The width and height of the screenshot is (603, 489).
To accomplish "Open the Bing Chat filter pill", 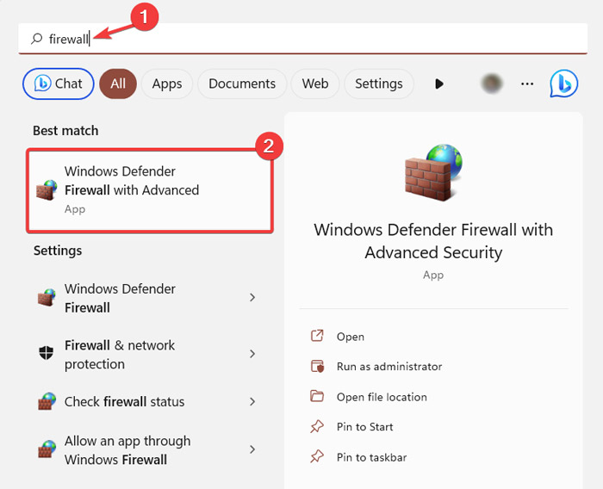I will (x=59, y=84).
